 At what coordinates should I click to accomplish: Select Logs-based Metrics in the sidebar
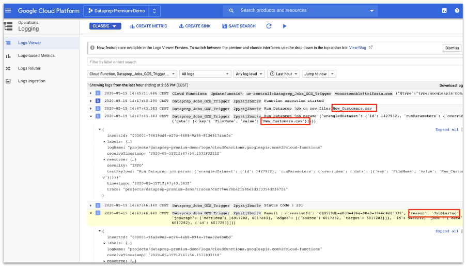coord(41,56)
